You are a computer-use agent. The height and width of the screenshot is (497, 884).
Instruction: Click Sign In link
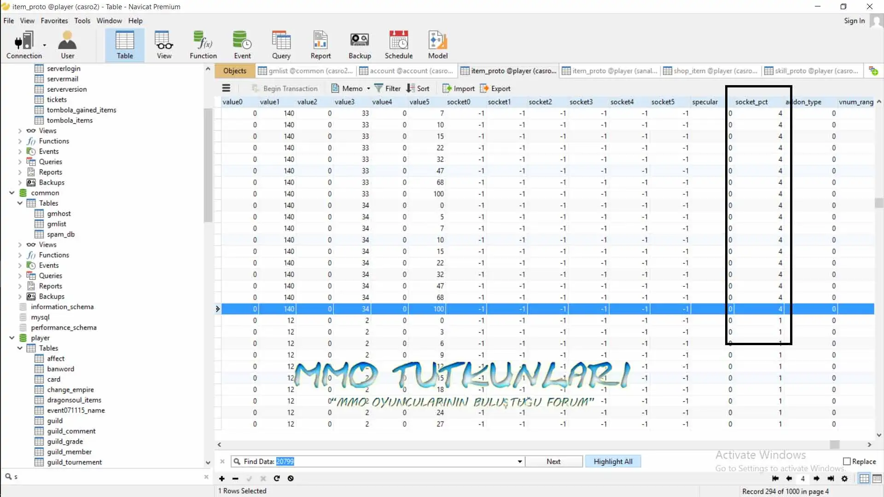coord(854,21)
